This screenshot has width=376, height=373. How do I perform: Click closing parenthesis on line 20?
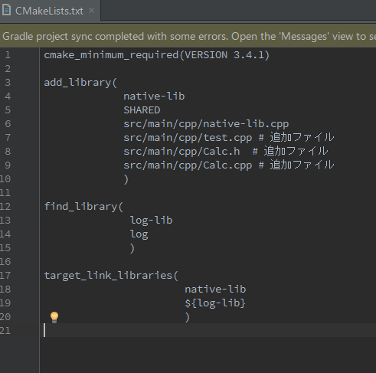(188, 317)
